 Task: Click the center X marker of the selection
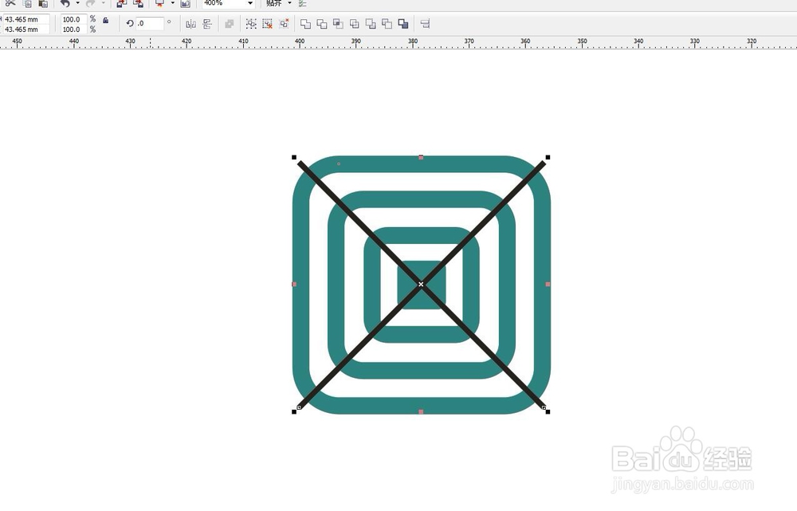(421, 285)
